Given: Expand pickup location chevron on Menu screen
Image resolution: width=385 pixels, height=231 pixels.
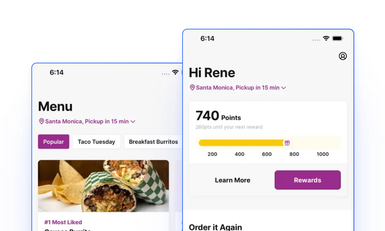Looking at the screenshot, I should tap(133, 122).
